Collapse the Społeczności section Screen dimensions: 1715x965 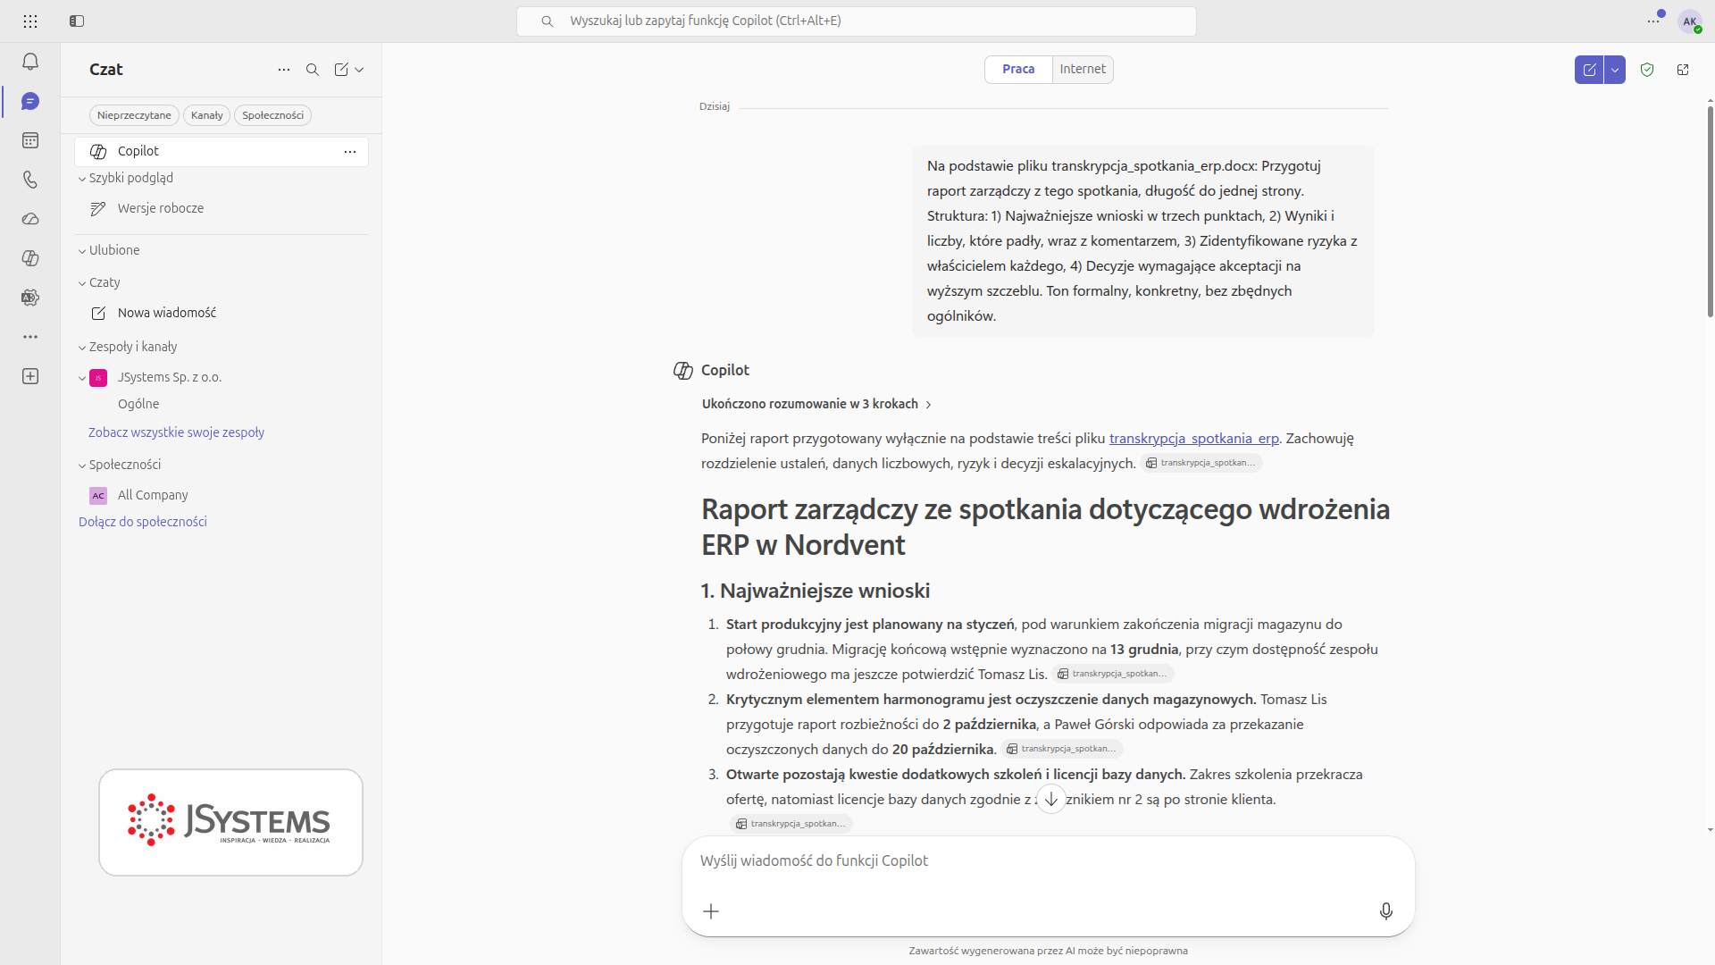pyautogui.click(x=82, y=466)
